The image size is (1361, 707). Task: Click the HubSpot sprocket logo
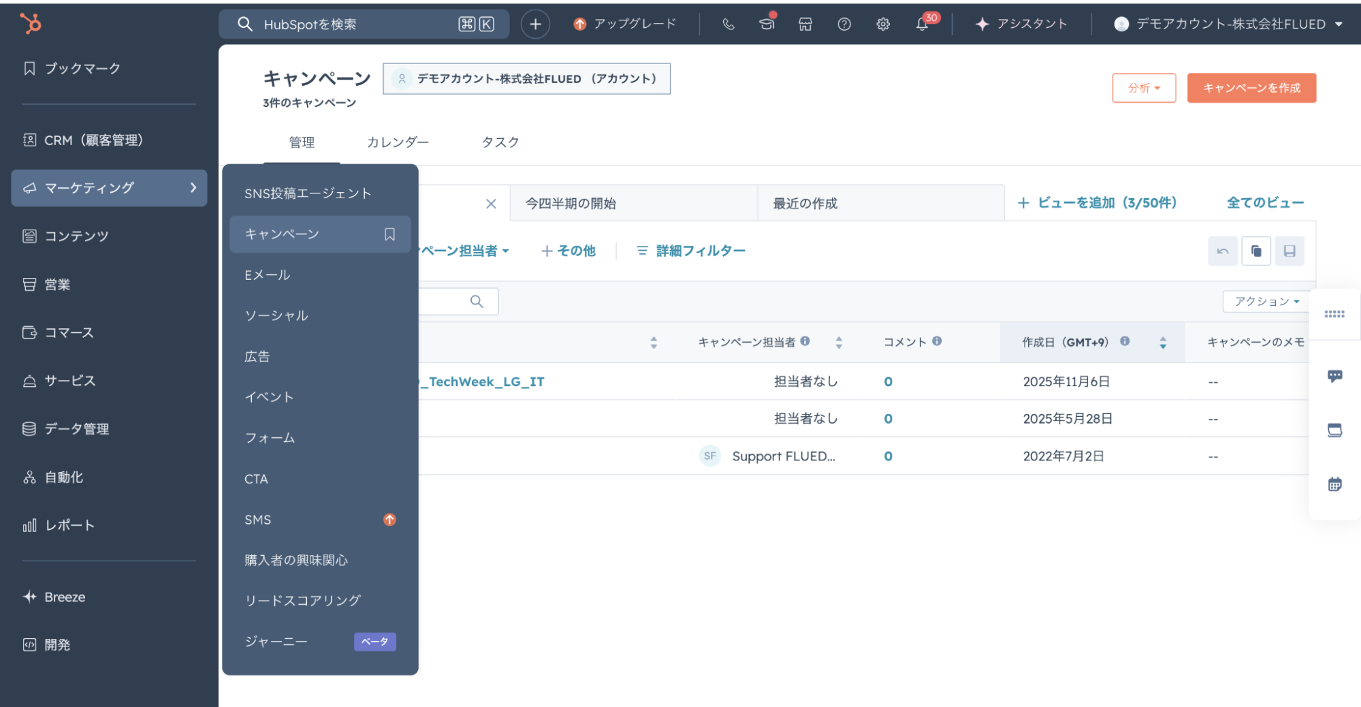coord(31,24)
